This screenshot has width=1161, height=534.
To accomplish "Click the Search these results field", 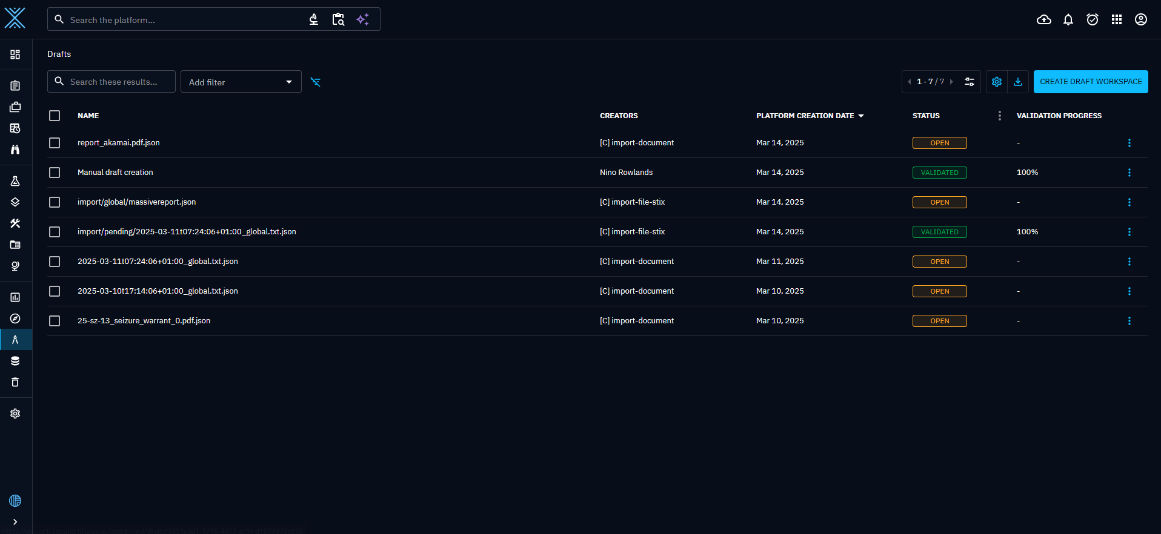I will point(118,82).
